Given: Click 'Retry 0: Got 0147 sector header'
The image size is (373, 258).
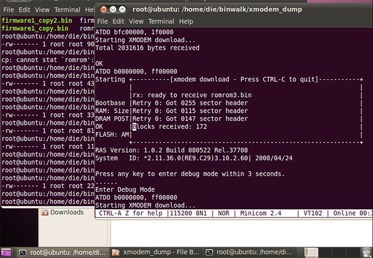Looking at the screenshot, I should tap(190, 119).
